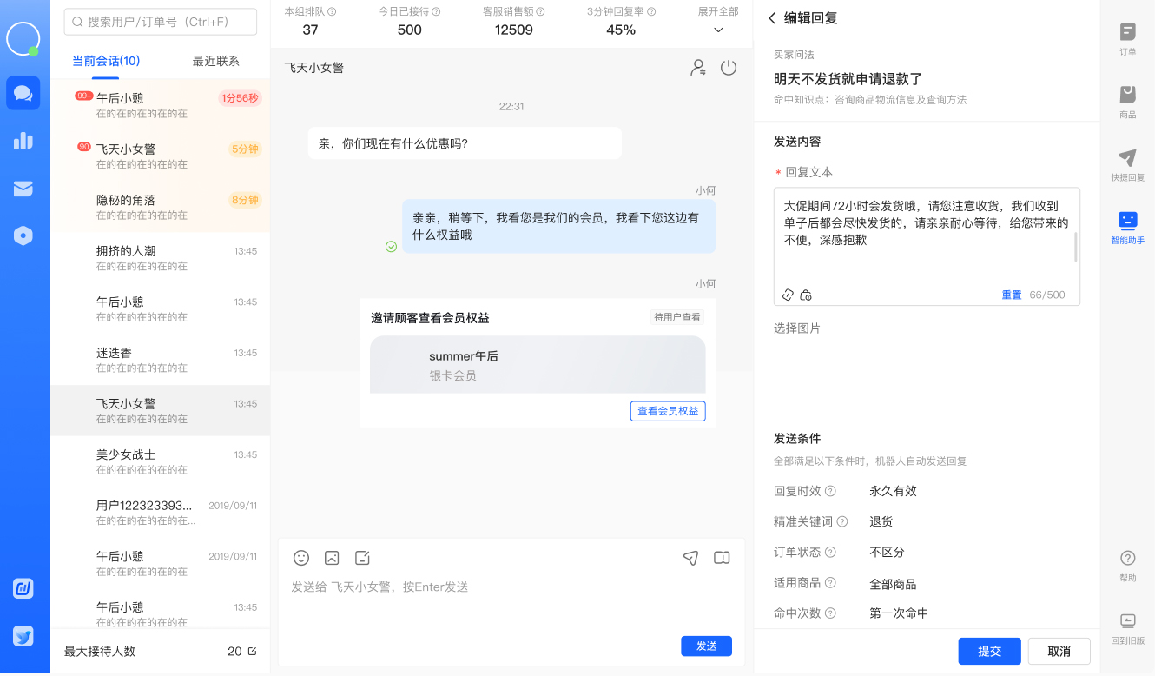This screenshot has height=676, width=1155.
Task: Click help icon next to 客服销售额
Action: (540, 12)
